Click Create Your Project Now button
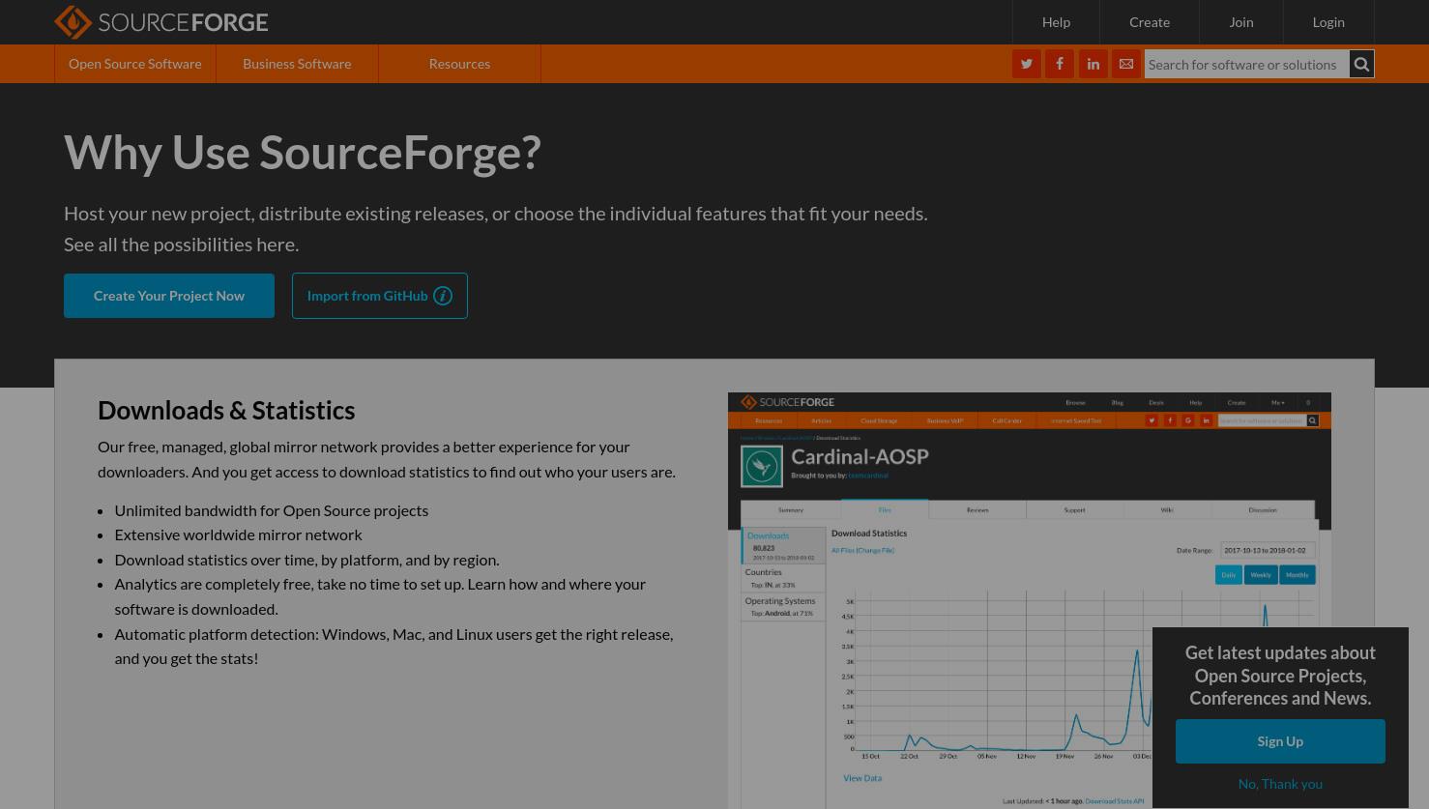The width and height of the screenshot is (1429, 809). point(169,296)
